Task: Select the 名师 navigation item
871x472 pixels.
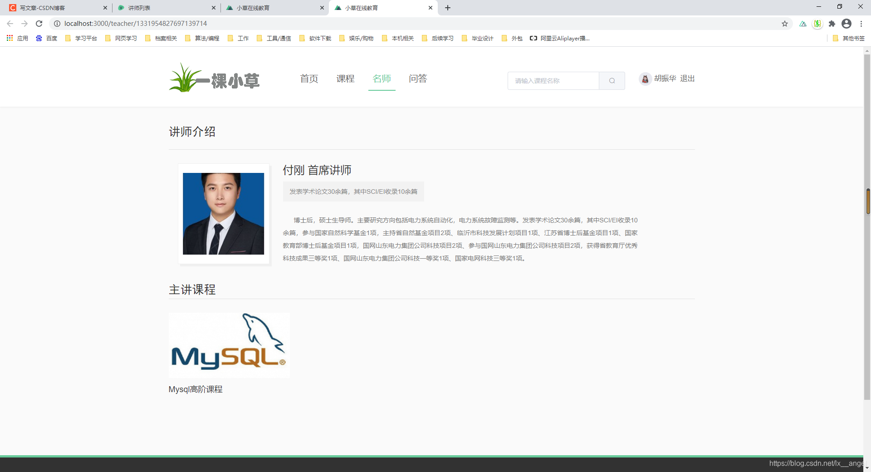Action: pyautogui.click(x=382, y=79)
